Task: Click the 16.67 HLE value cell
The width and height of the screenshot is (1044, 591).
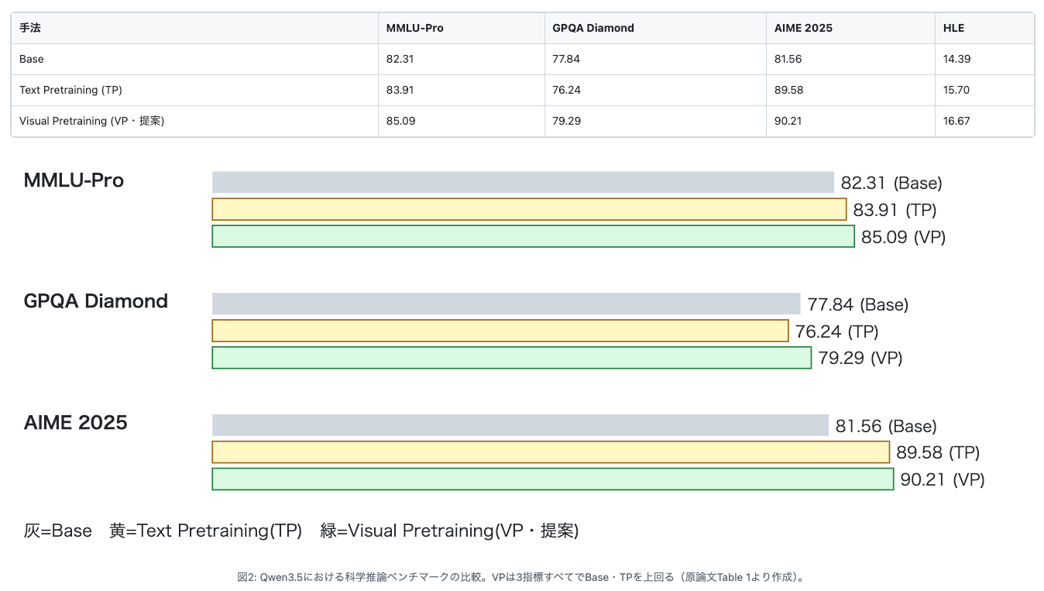Action: click(984, 121)
